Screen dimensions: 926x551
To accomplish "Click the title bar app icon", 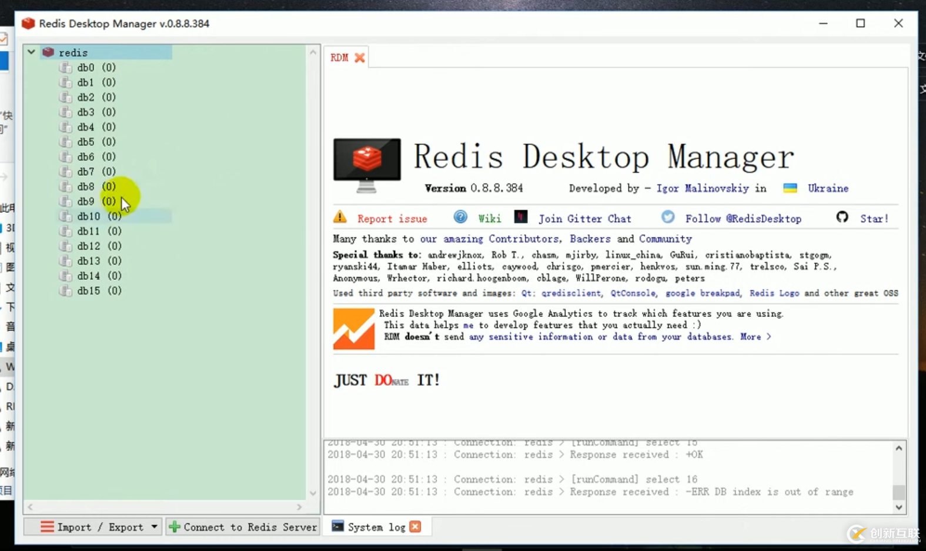I will click(28, 23).
